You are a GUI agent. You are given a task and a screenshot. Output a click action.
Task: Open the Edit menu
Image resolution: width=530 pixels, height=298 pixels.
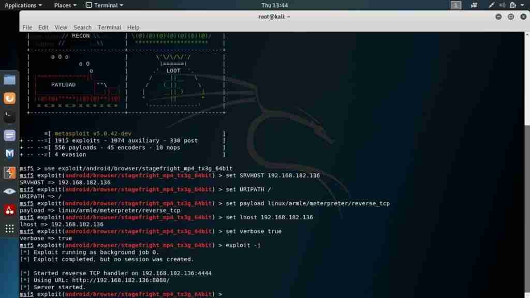click(x=43, y=27)
